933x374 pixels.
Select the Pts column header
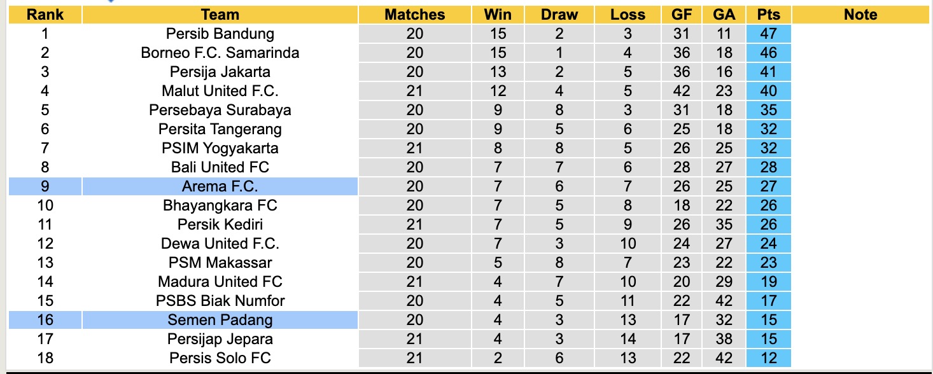coord(769,15)
